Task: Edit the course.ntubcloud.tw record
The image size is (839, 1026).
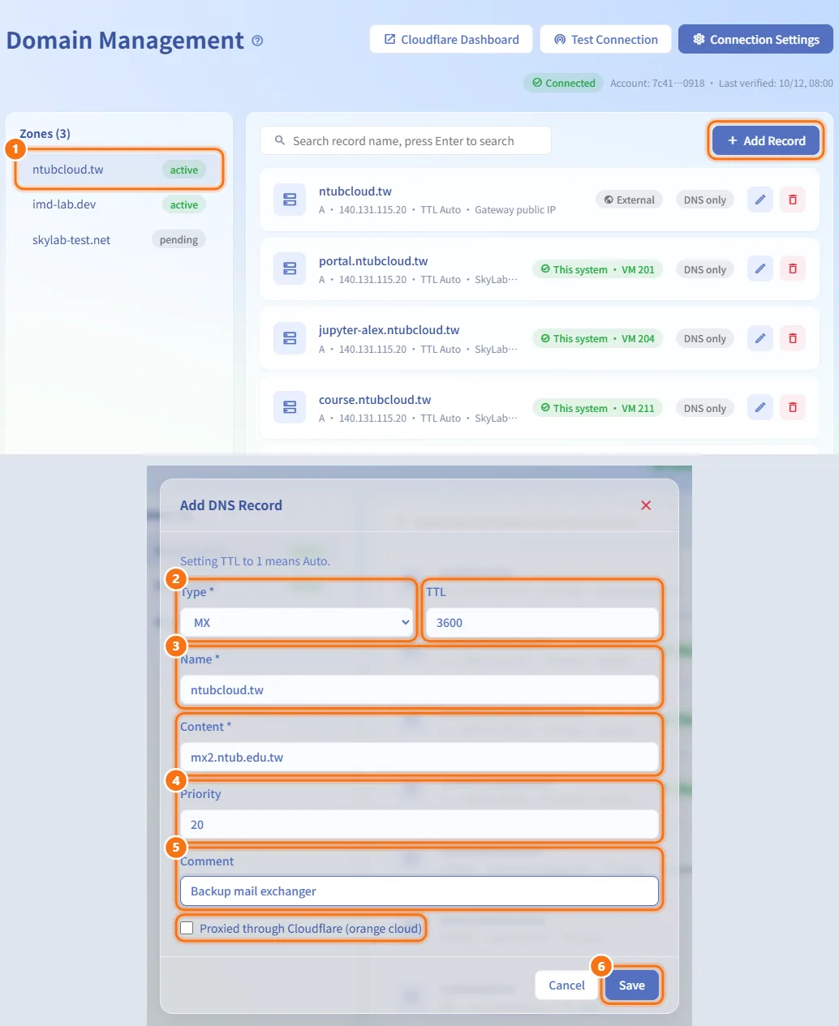Action: point(760,407)
